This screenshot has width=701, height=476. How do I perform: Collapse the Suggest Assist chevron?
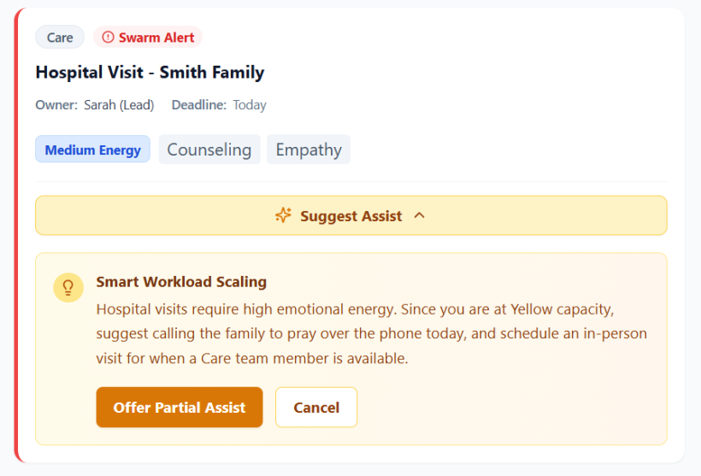click(420, 215)
